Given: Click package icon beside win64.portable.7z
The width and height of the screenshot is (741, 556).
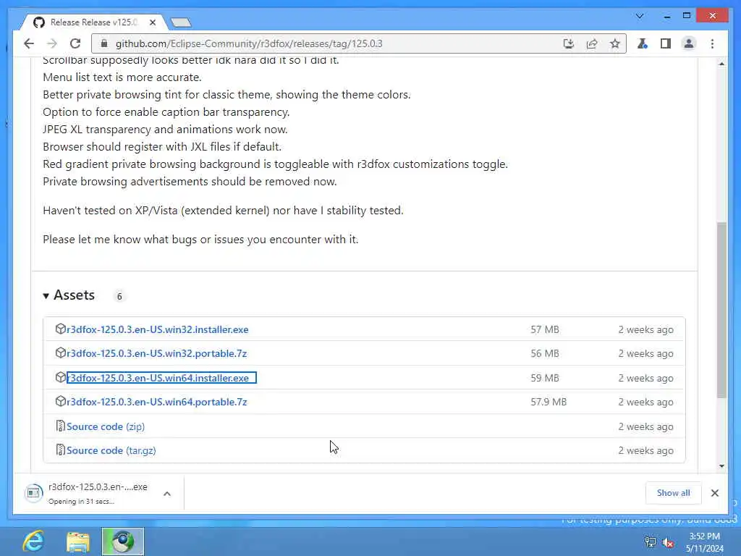Looking at the screenshot, I should click(61, 401).
